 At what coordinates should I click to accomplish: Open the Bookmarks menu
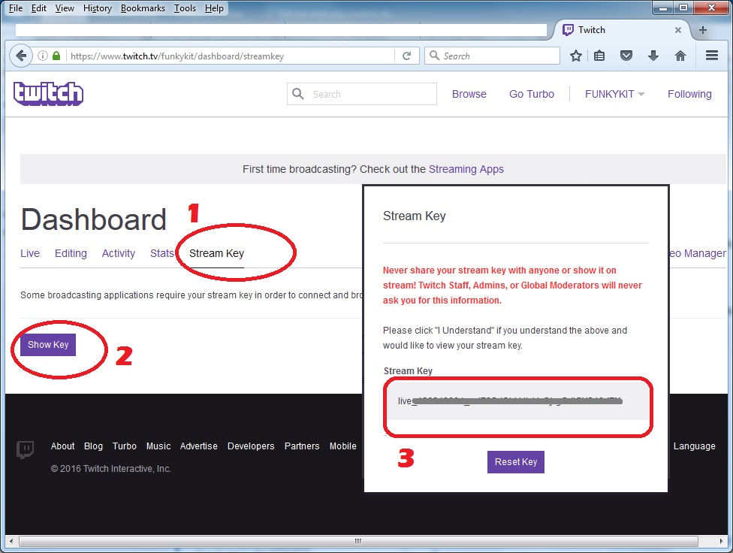coord(143,8)
